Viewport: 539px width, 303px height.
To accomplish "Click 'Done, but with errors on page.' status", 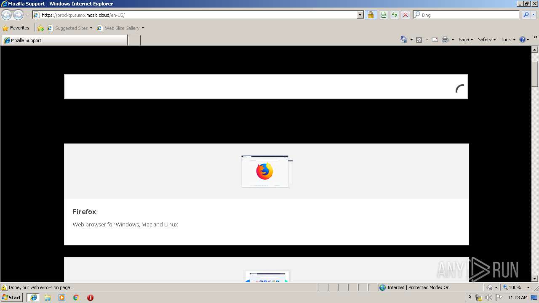I will click(40, 288).
